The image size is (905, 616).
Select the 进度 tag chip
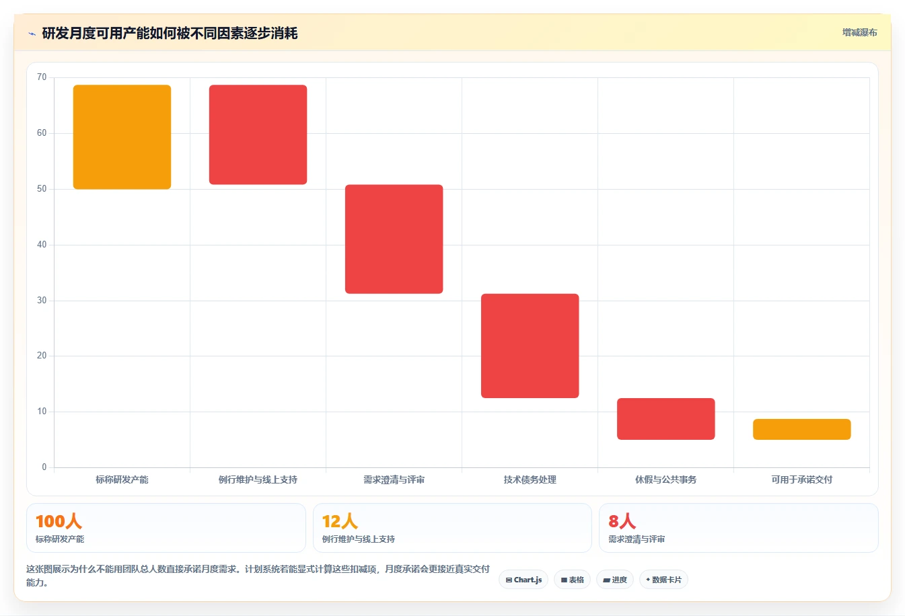(615, 580)
